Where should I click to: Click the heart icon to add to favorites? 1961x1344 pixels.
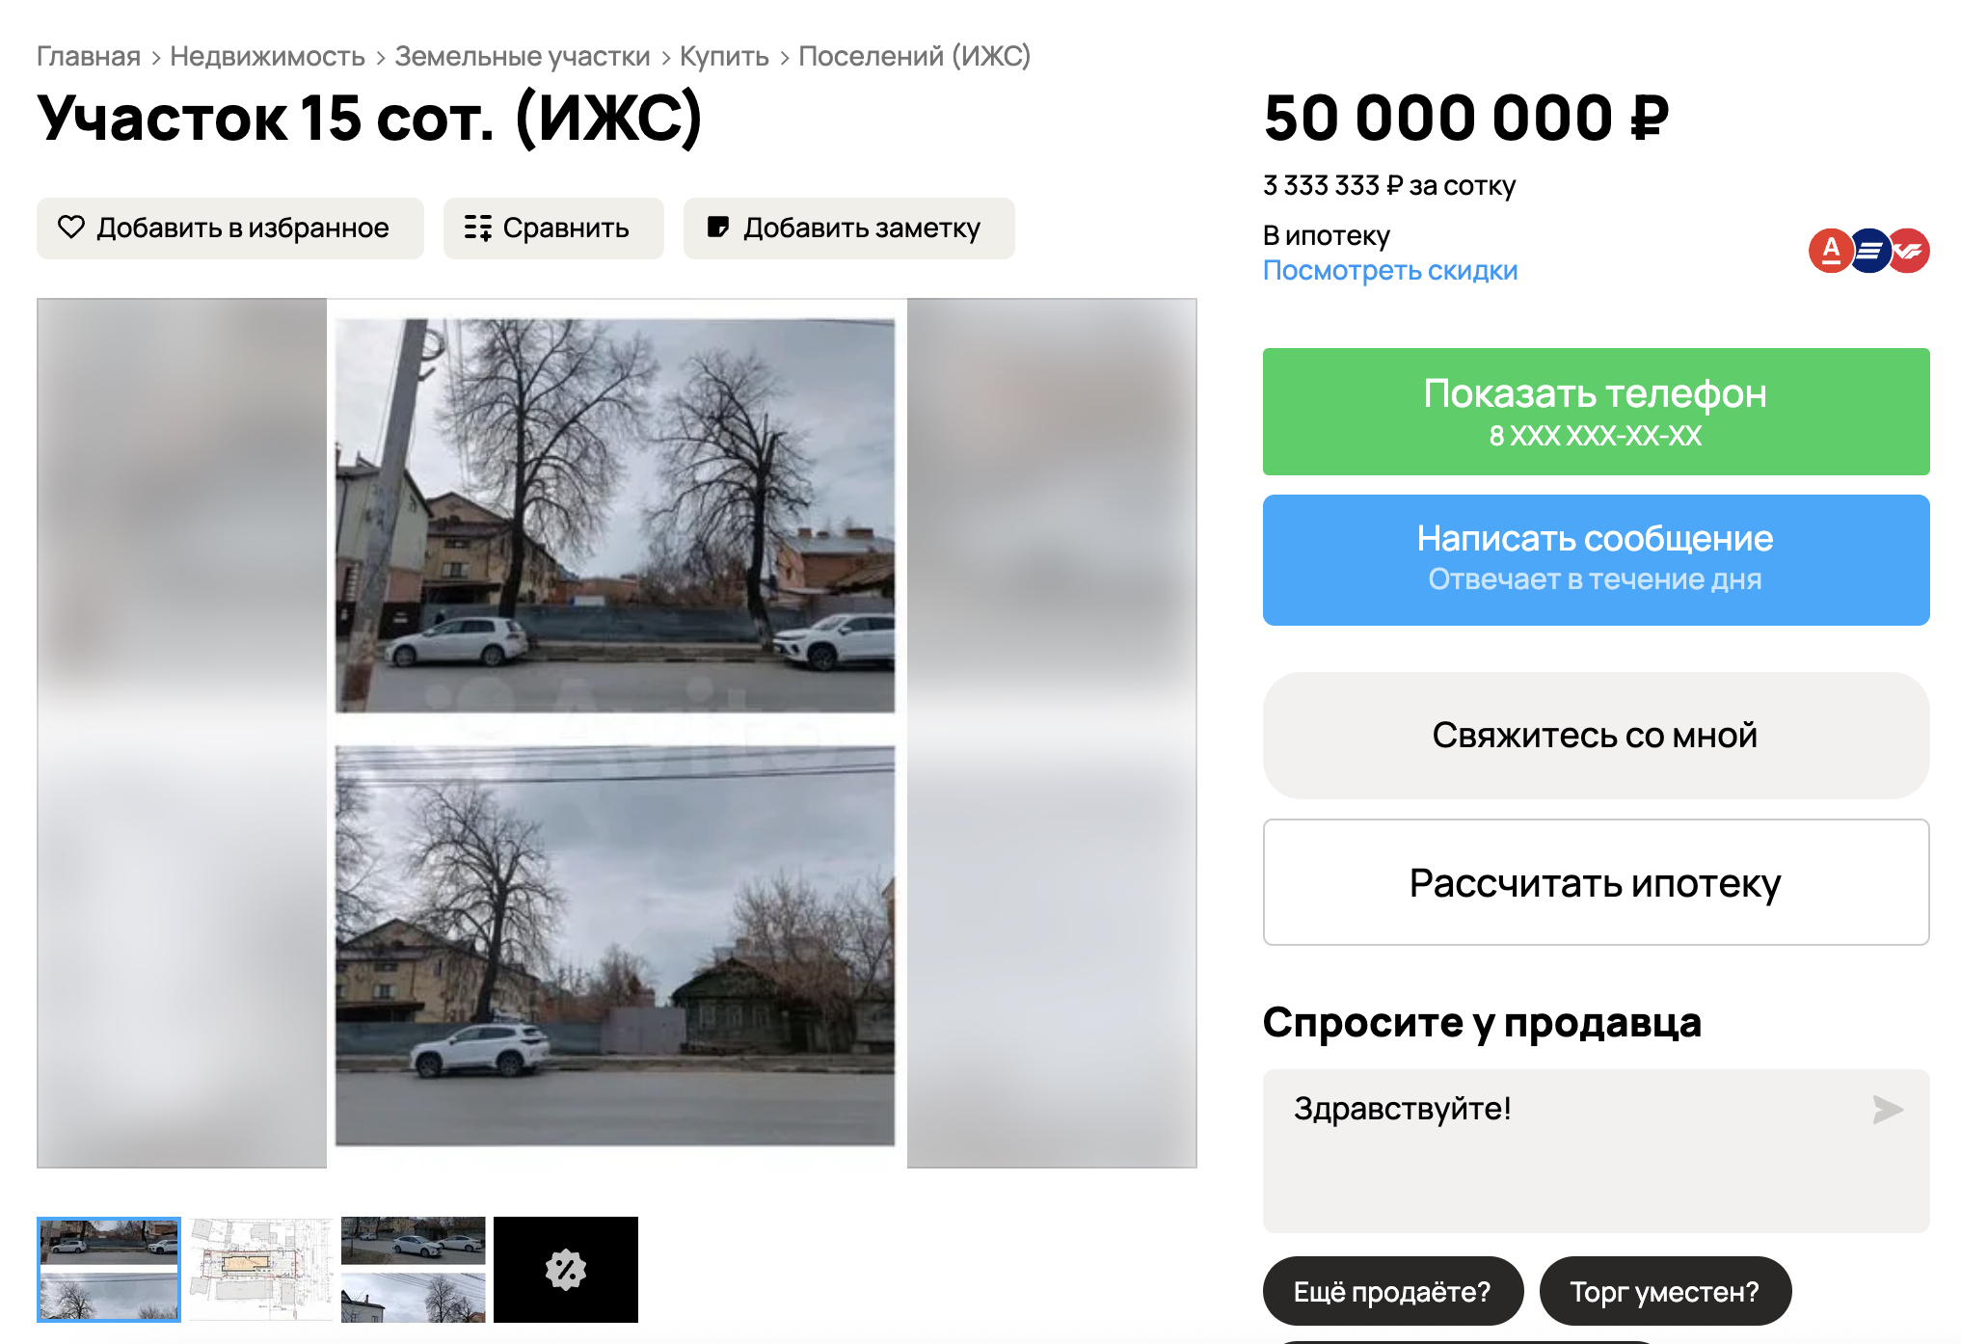click(x=71, y=228)
